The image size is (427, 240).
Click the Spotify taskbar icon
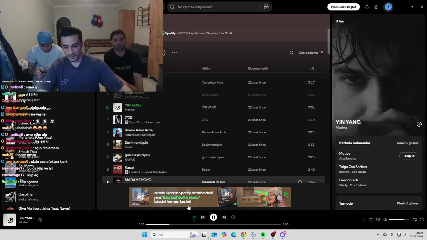(x=263, y=235)
